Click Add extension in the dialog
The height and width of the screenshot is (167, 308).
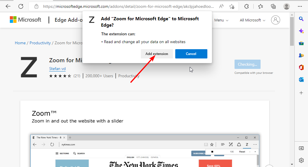[x=157, y=54]
